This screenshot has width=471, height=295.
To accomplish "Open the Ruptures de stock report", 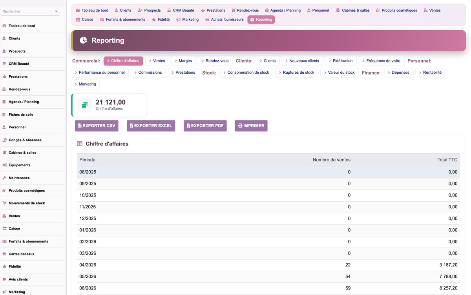I will point(297,73).
